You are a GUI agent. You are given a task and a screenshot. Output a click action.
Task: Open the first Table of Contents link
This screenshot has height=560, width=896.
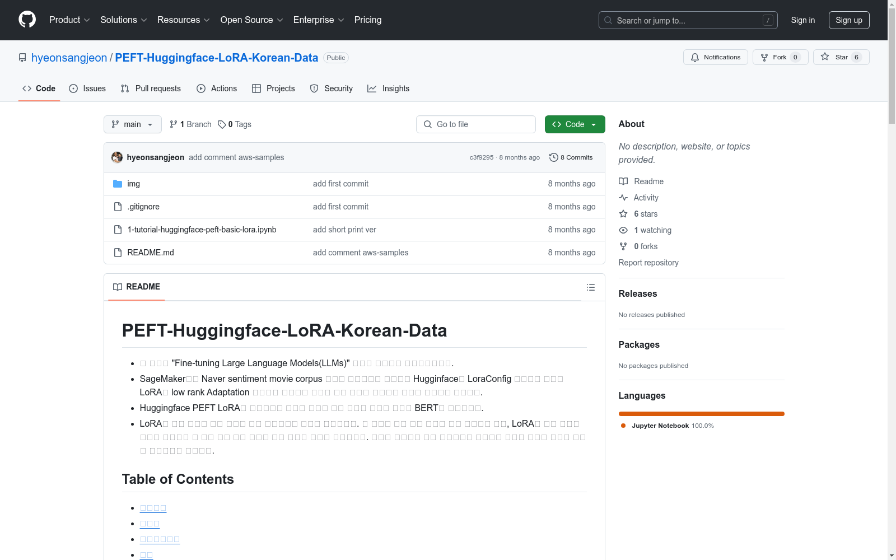[153, 508]
